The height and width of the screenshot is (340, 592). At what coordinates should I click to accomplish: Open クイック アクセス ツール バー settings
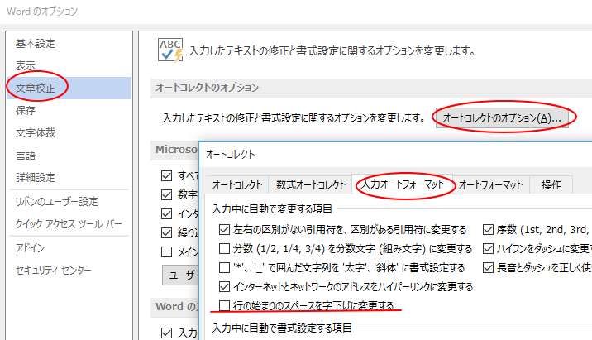[69, 224]
